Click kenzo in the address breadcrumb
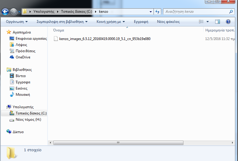238x161 pixels. tap(103, 12)
